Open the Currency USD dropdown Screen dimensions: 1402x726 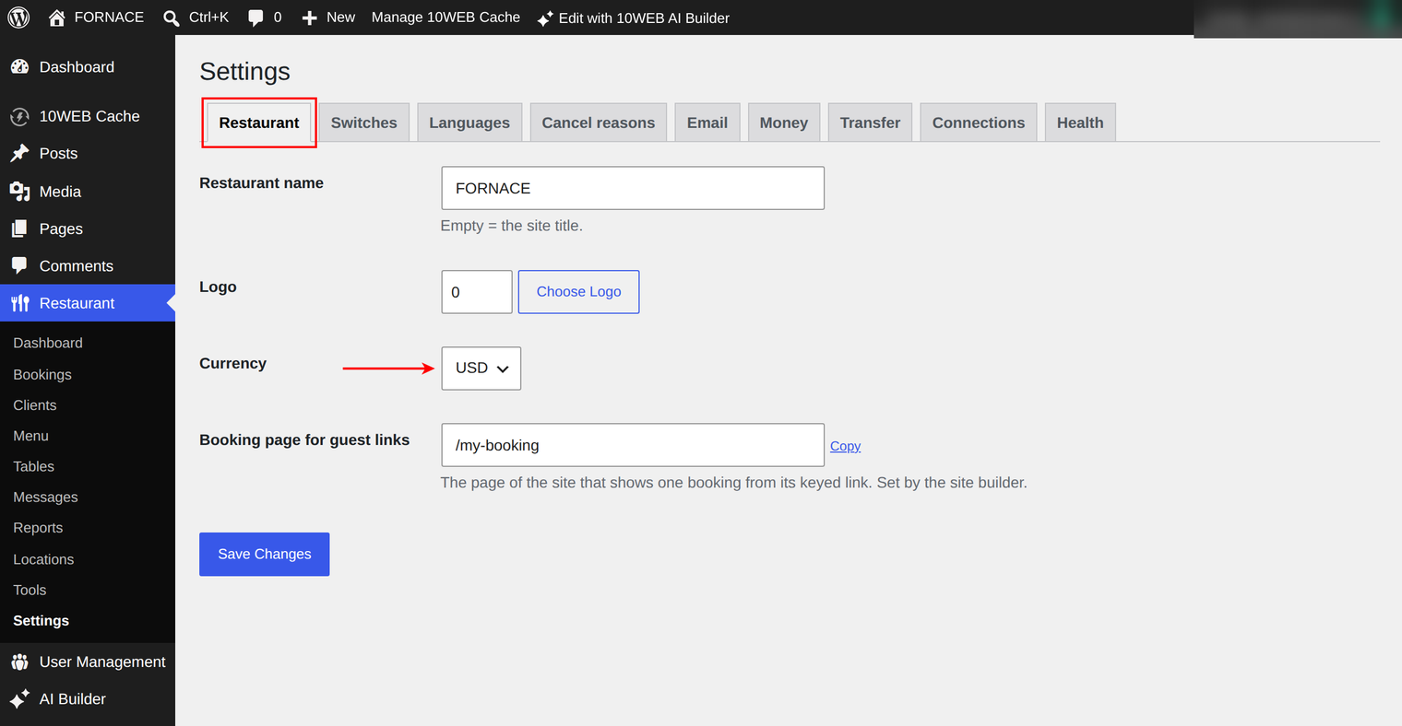point(481,369)
